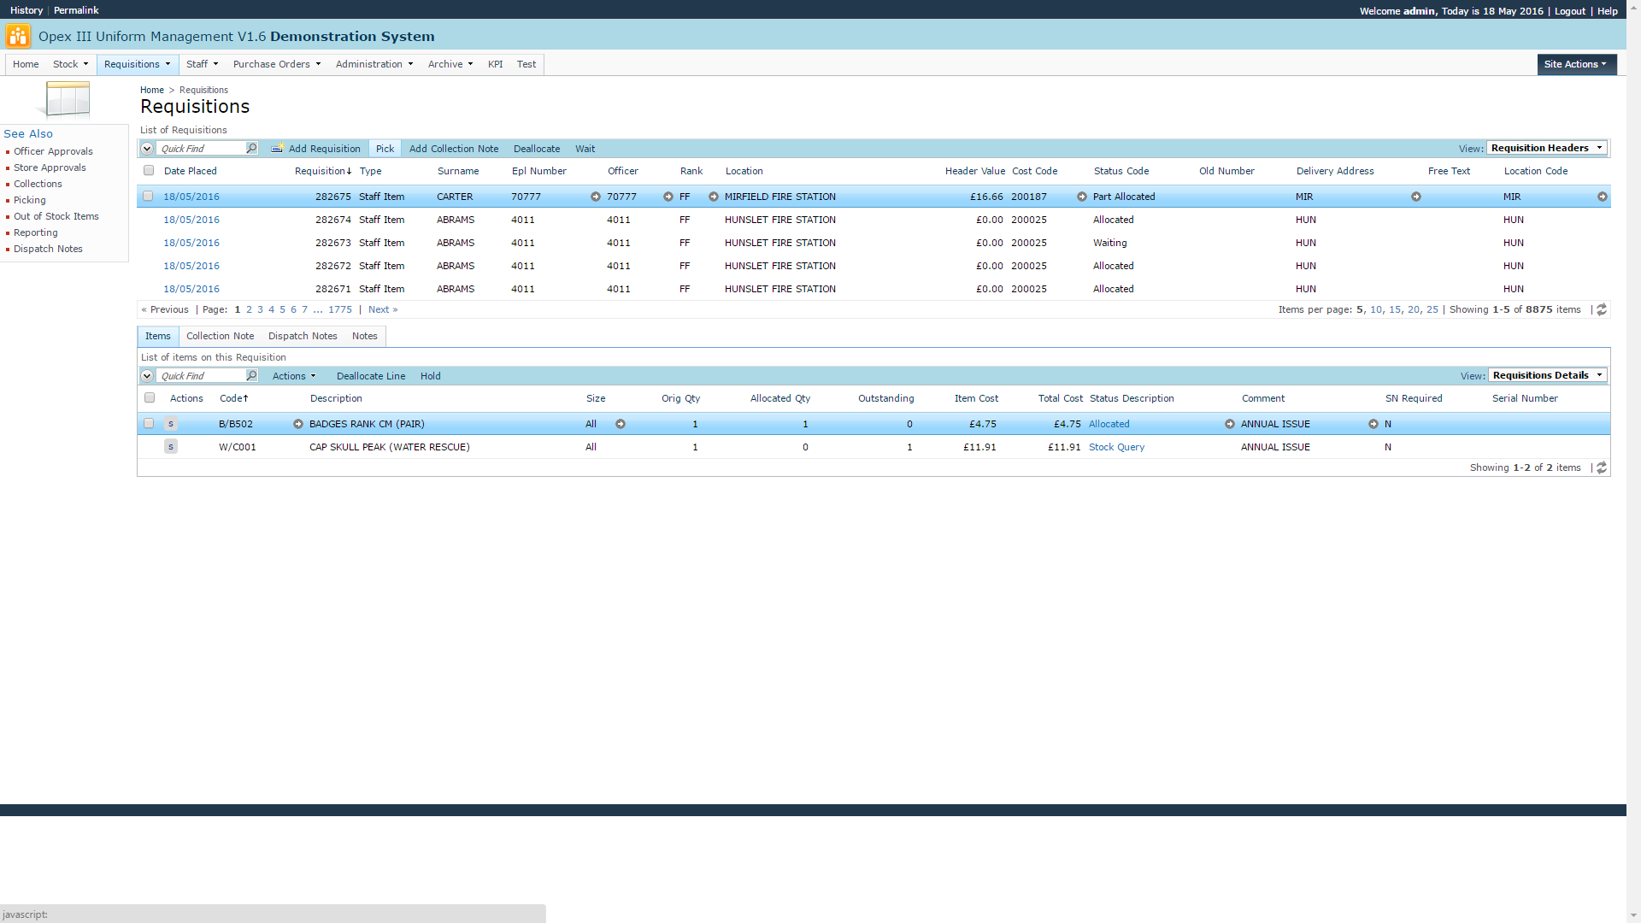Refresh the requisition items list
Image resolution: width=1641 pixels, height=923 pixels.
pyautogui.click(x=1602, y=467)
